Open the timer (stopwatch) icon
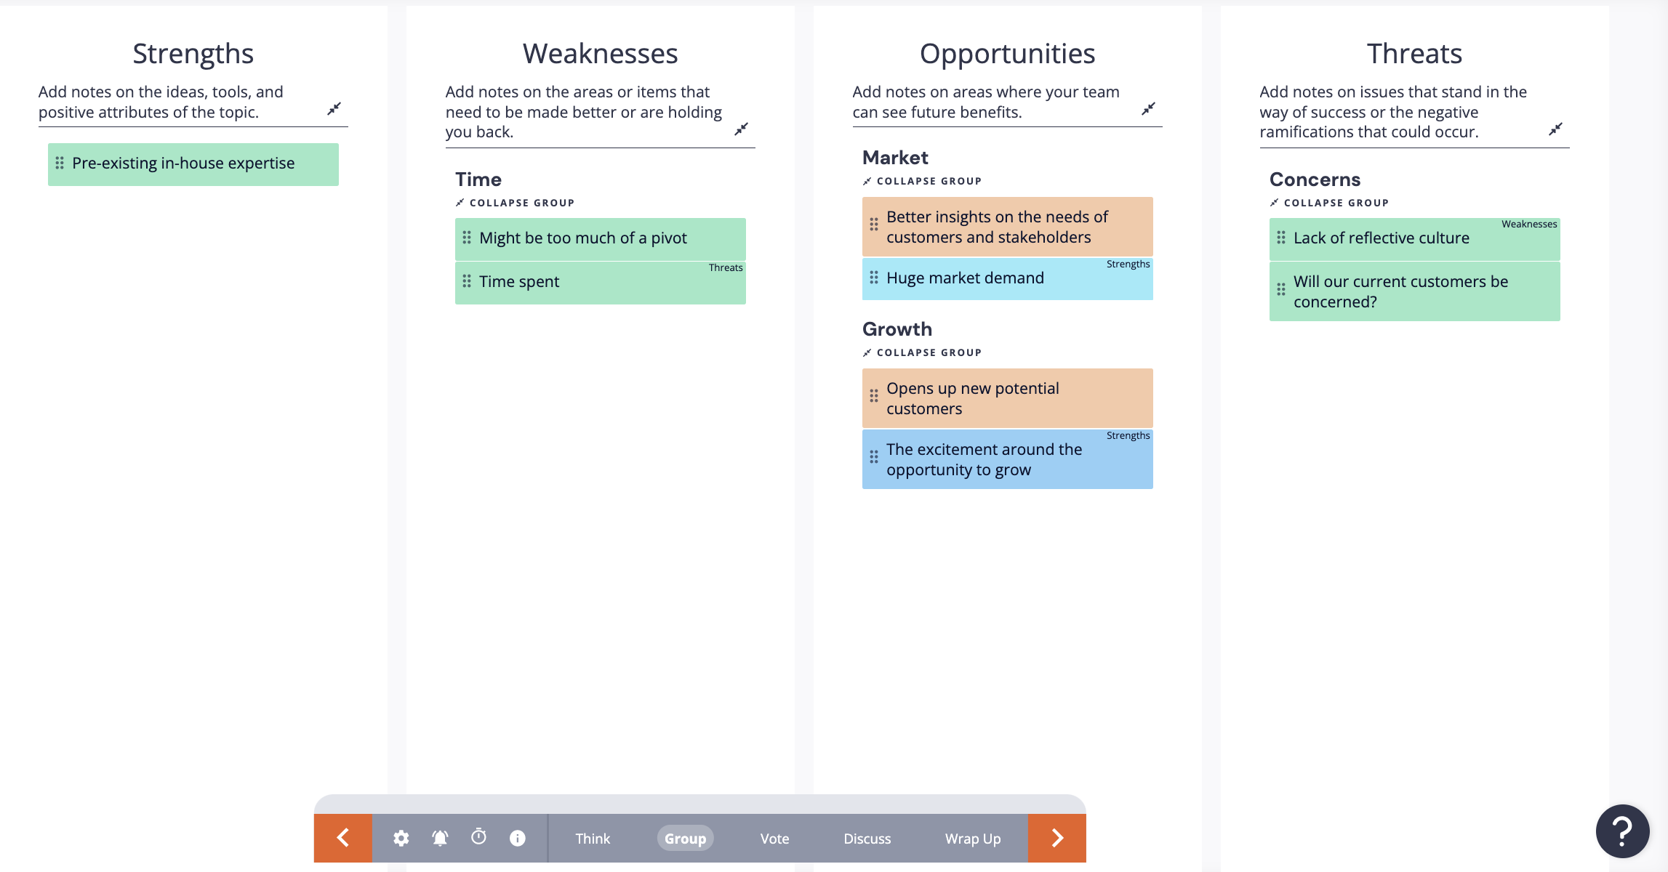 [478, 838]
